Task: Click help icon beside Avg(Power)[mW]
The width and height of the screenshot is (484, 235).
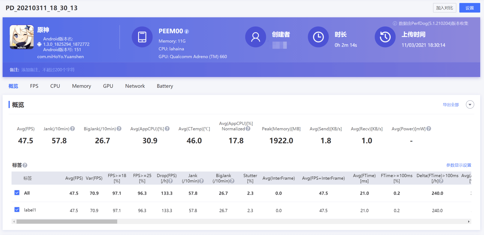Action: coord(429,129)
